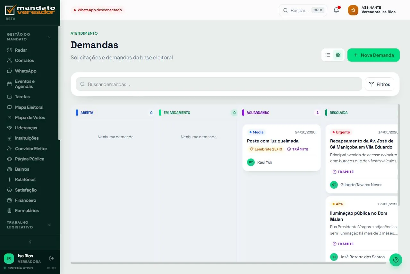Image resolution: width=410 pixels, height=274 pixels.
Task: Create a Nova Demanda
Action: [x=373, y=55]
